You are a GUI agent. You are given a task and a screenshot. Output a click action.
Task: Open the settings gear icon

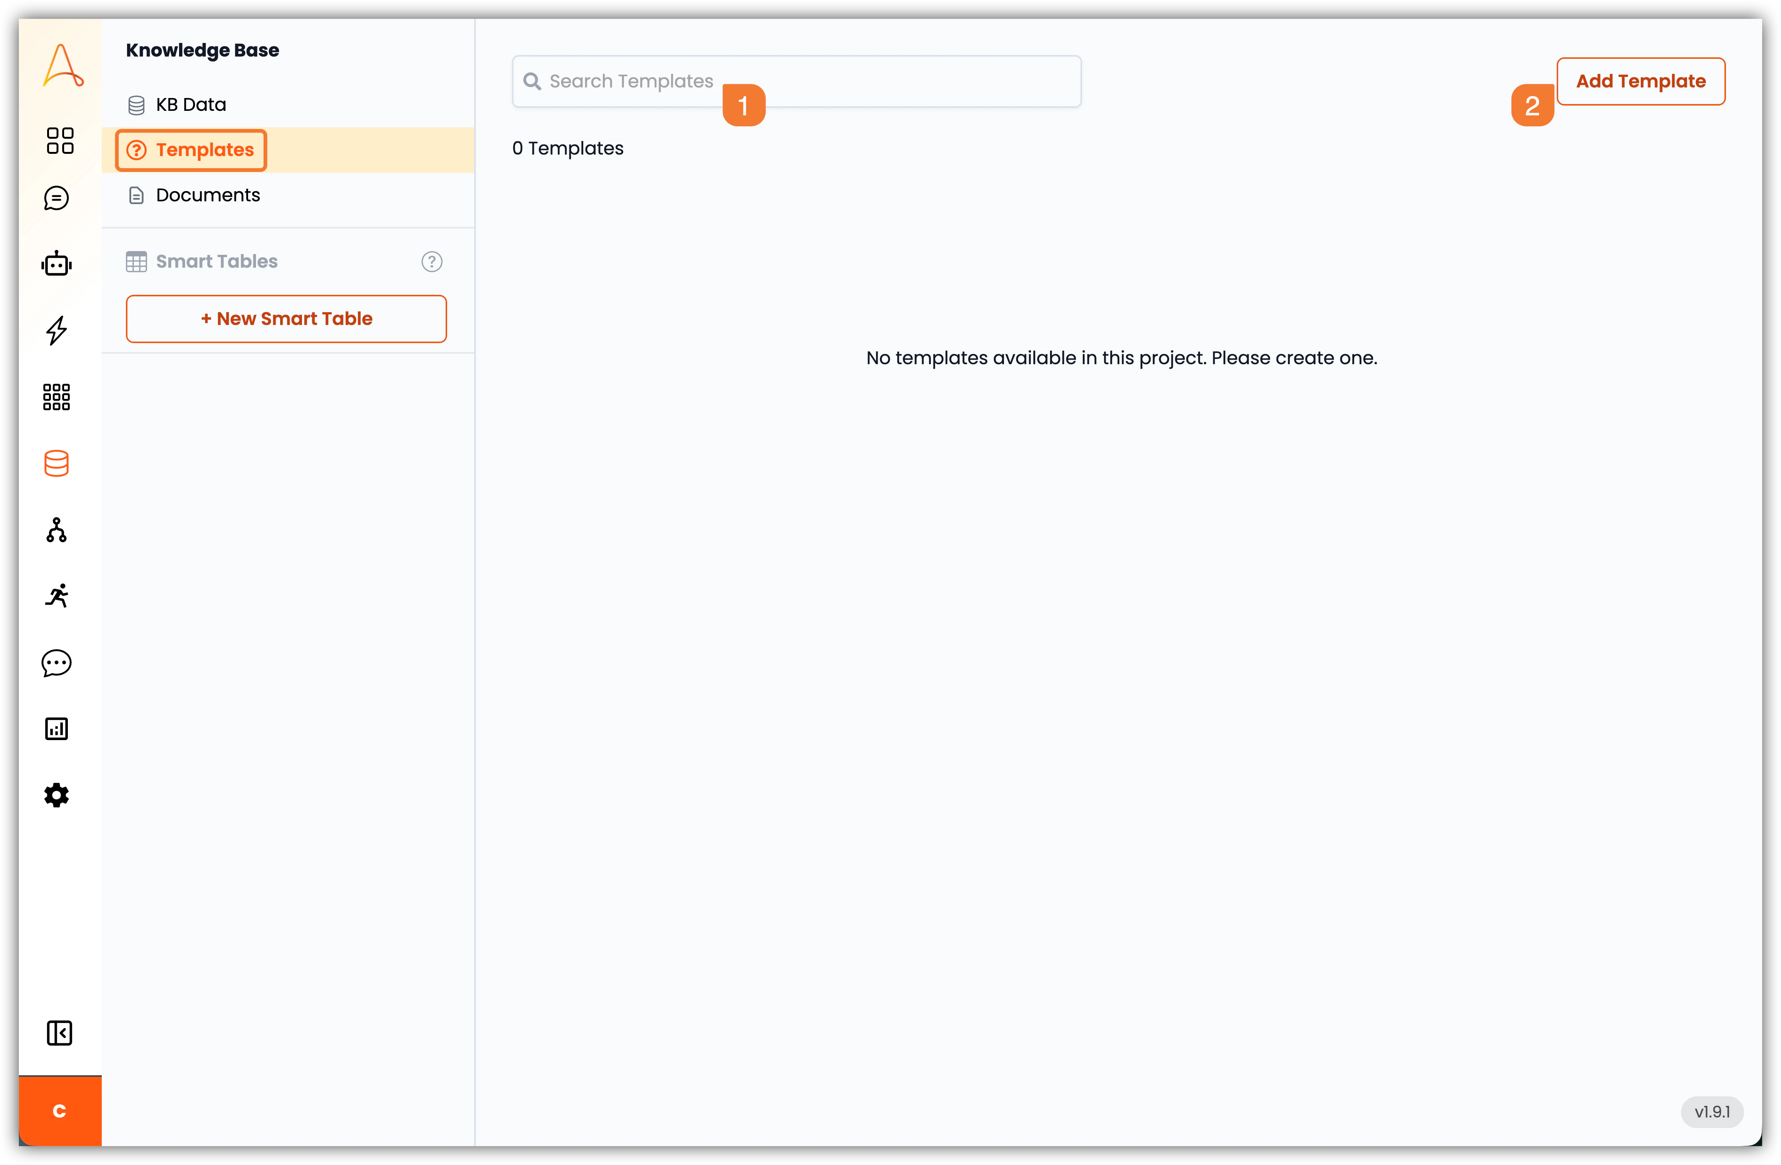click(57, 795)
